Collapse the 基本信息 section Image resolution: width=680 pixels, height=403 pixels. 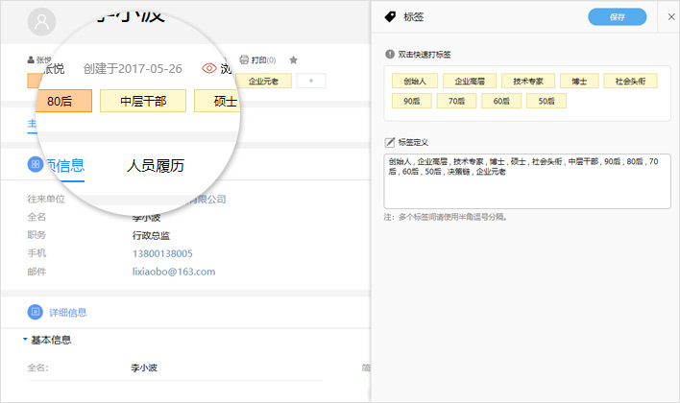[x=25, y=340]
